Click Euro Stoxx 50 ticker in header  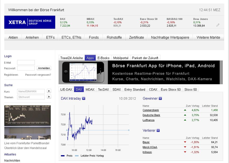point(149,22)
